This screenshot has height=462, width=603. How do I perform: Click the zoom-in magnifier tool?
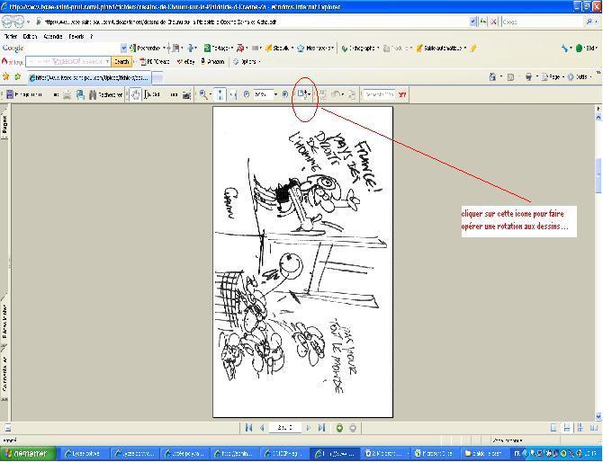click(x=203, y=94)
